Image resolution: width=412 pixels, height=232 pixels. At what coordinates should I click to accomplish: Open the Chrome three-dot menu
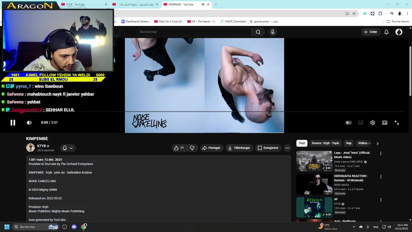pos(407,14)
